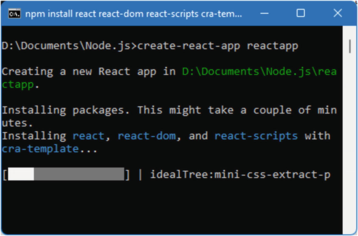Close the npm install terminal window
The image size is (358, 236).
pyautogui.click(x=337, y=13)
